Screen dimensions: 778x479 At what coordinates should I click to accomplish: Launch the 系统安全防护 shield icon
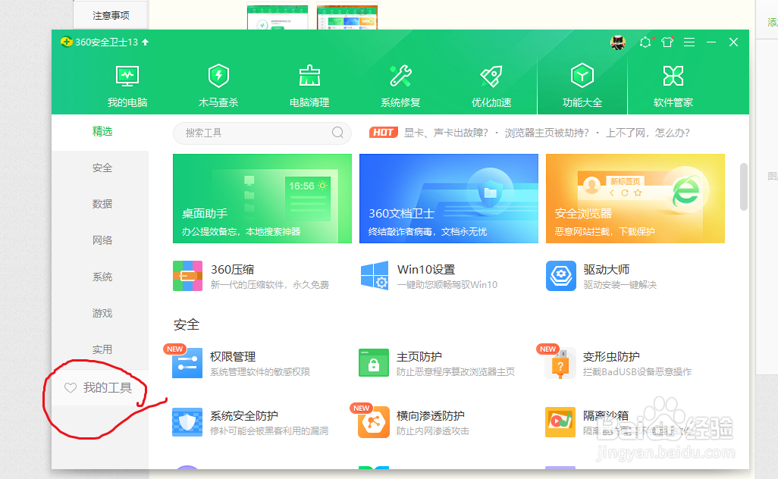click(187, 422)
